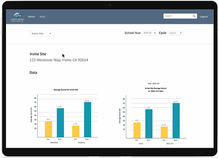Open the Help menu item
Image resolution: width=219 pixels, height=158 pixels.
click(x=42, y=17)
